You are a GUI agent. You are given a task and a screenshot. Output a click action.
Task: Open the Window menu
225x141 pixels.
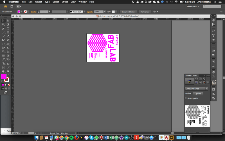(82, 2)
